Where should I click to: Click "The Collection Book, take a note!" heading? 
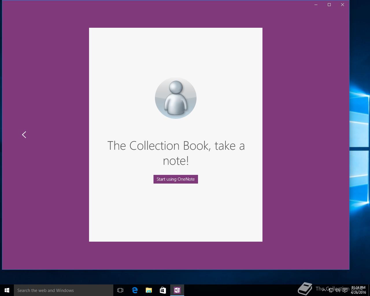pyautogui.click(x=176, y=153)
